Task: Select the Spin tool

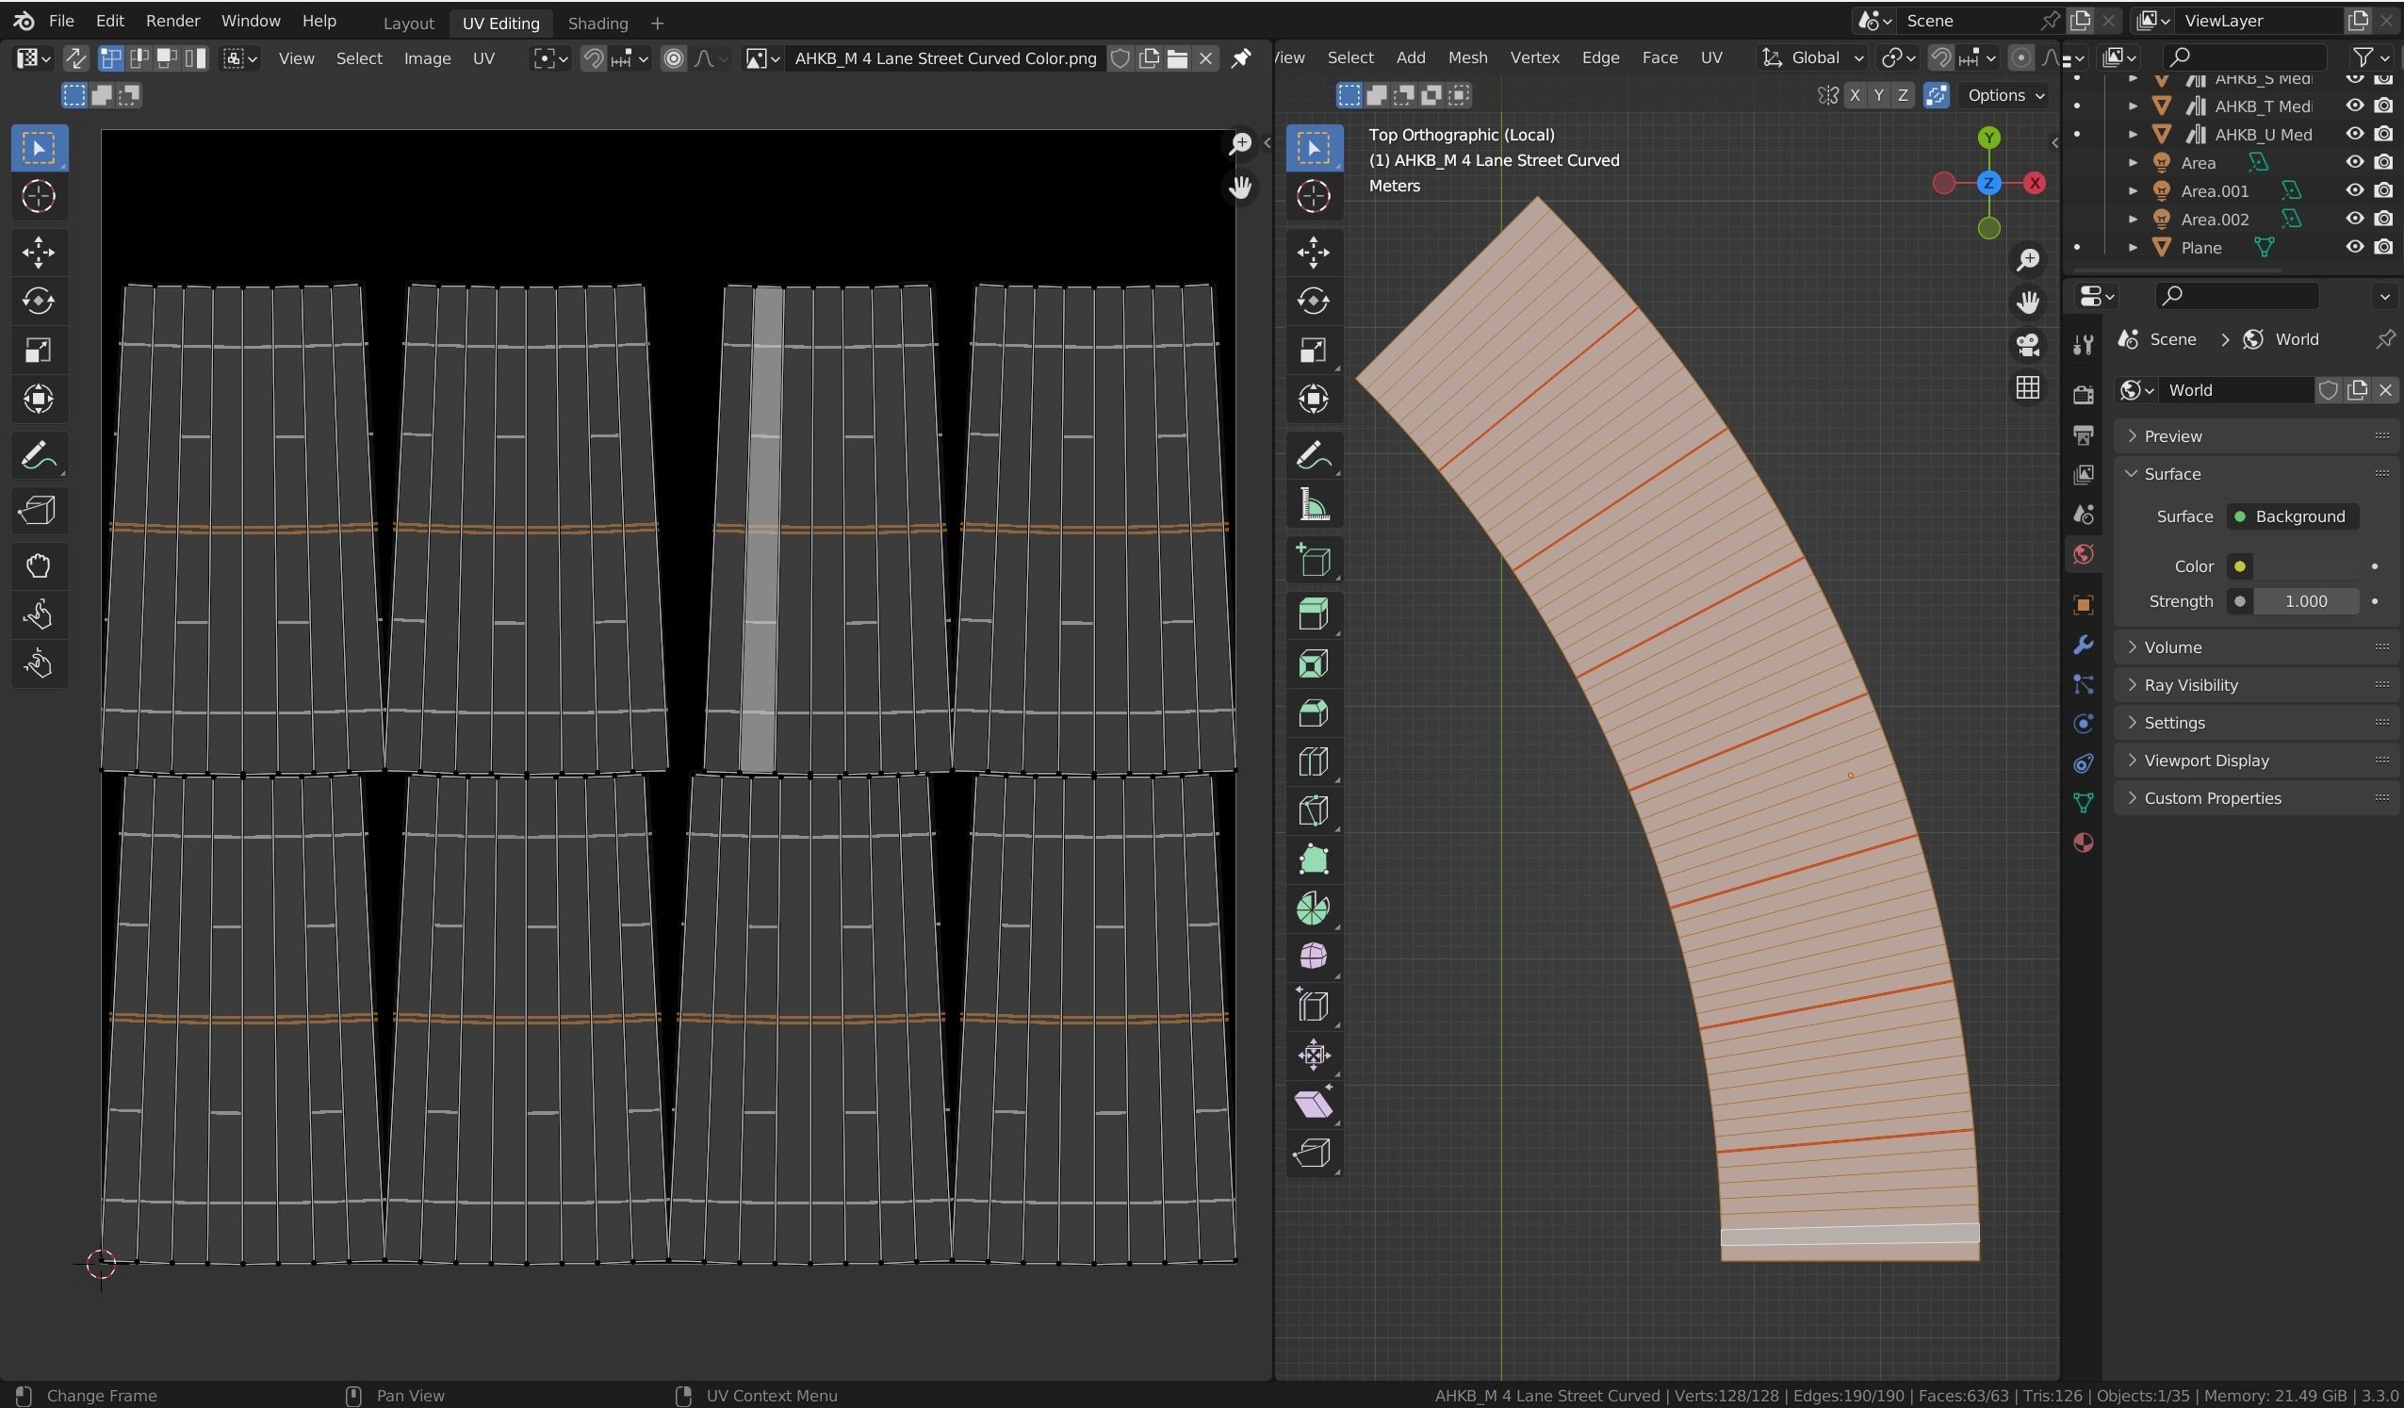Action: pyautogui.click(x=1314, y=909)
